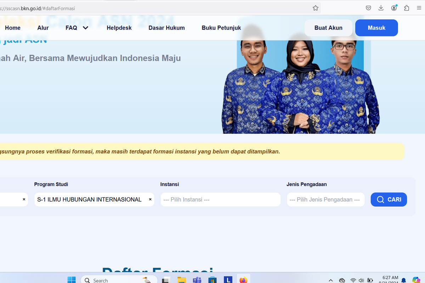Screen dimensions: 425x283
Task: Bookmark this page with the star icon
Action: click(x=316, y=8)
